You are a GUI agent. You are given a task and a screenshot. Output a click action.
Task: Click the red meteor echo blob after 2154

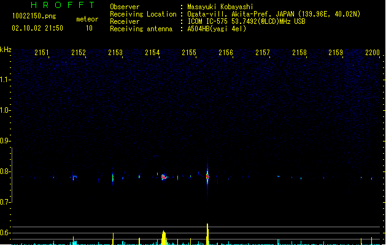point(163,177)
